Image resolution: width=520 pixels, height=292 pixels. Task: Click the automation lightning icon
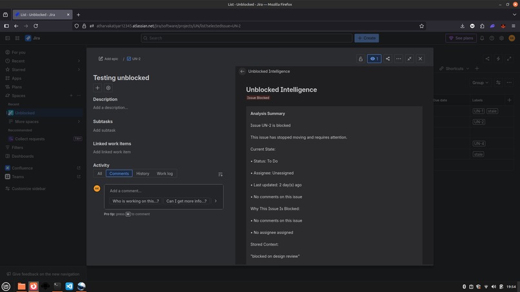[x=498, y=59]
